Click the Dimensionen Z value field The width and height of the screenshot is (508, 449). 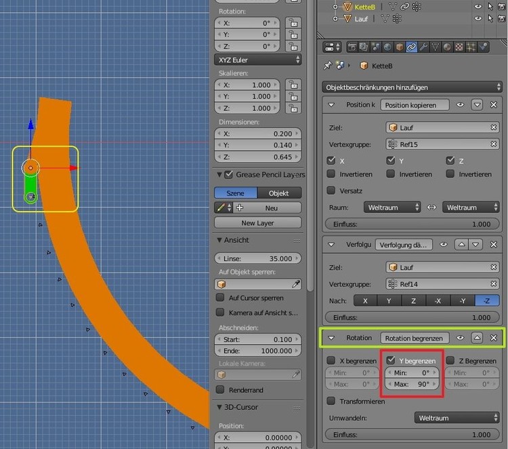(x=258, y=157)
